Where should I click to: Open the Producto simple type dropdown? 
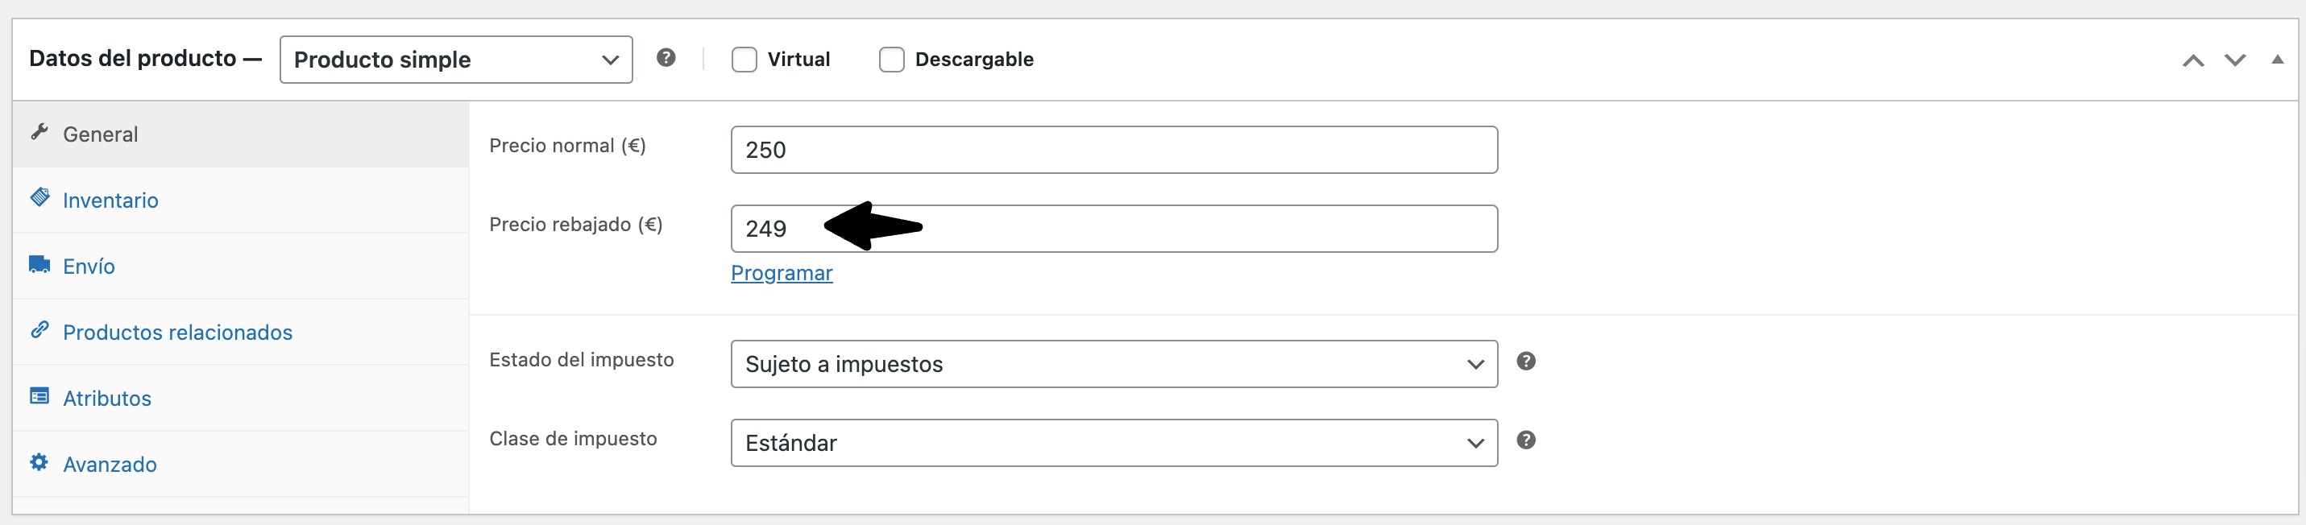[x=456, y=60]
